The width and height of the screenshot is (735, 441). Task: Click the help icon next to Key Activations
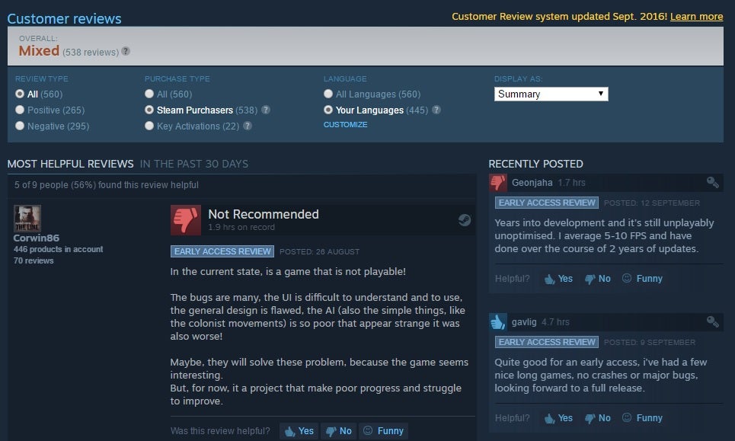(248, 126)
